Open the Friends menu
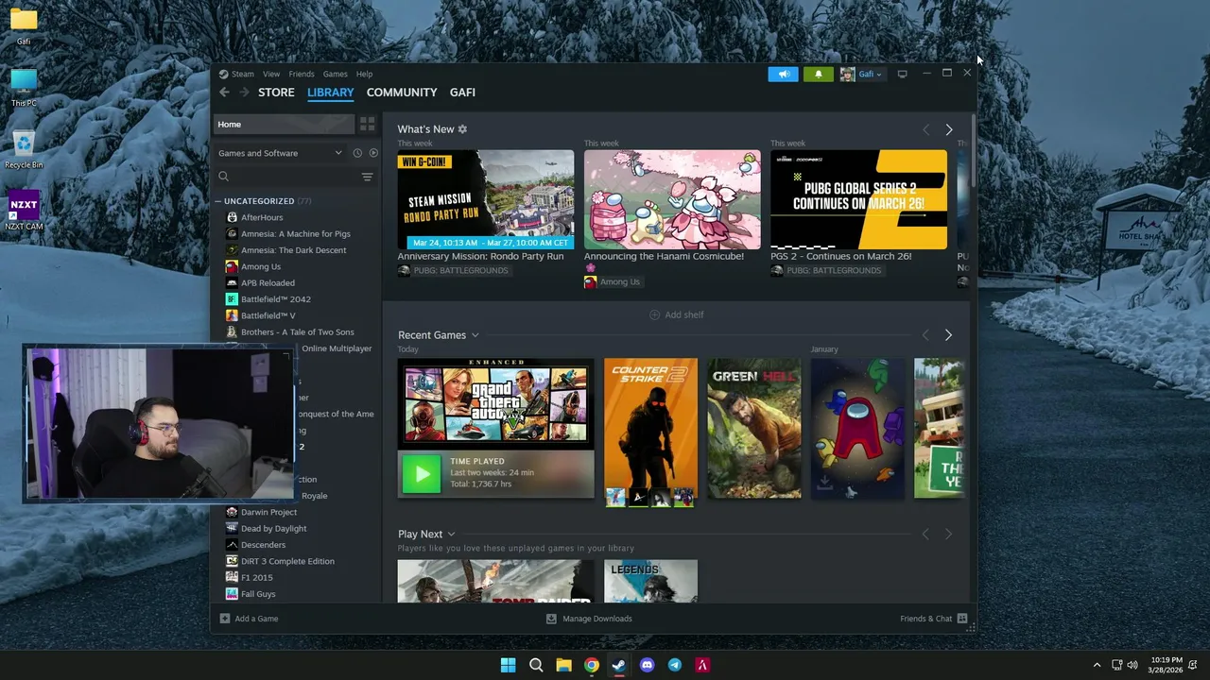The width and height of the screenshot is (1210, 680). click(x=302, y=74)
